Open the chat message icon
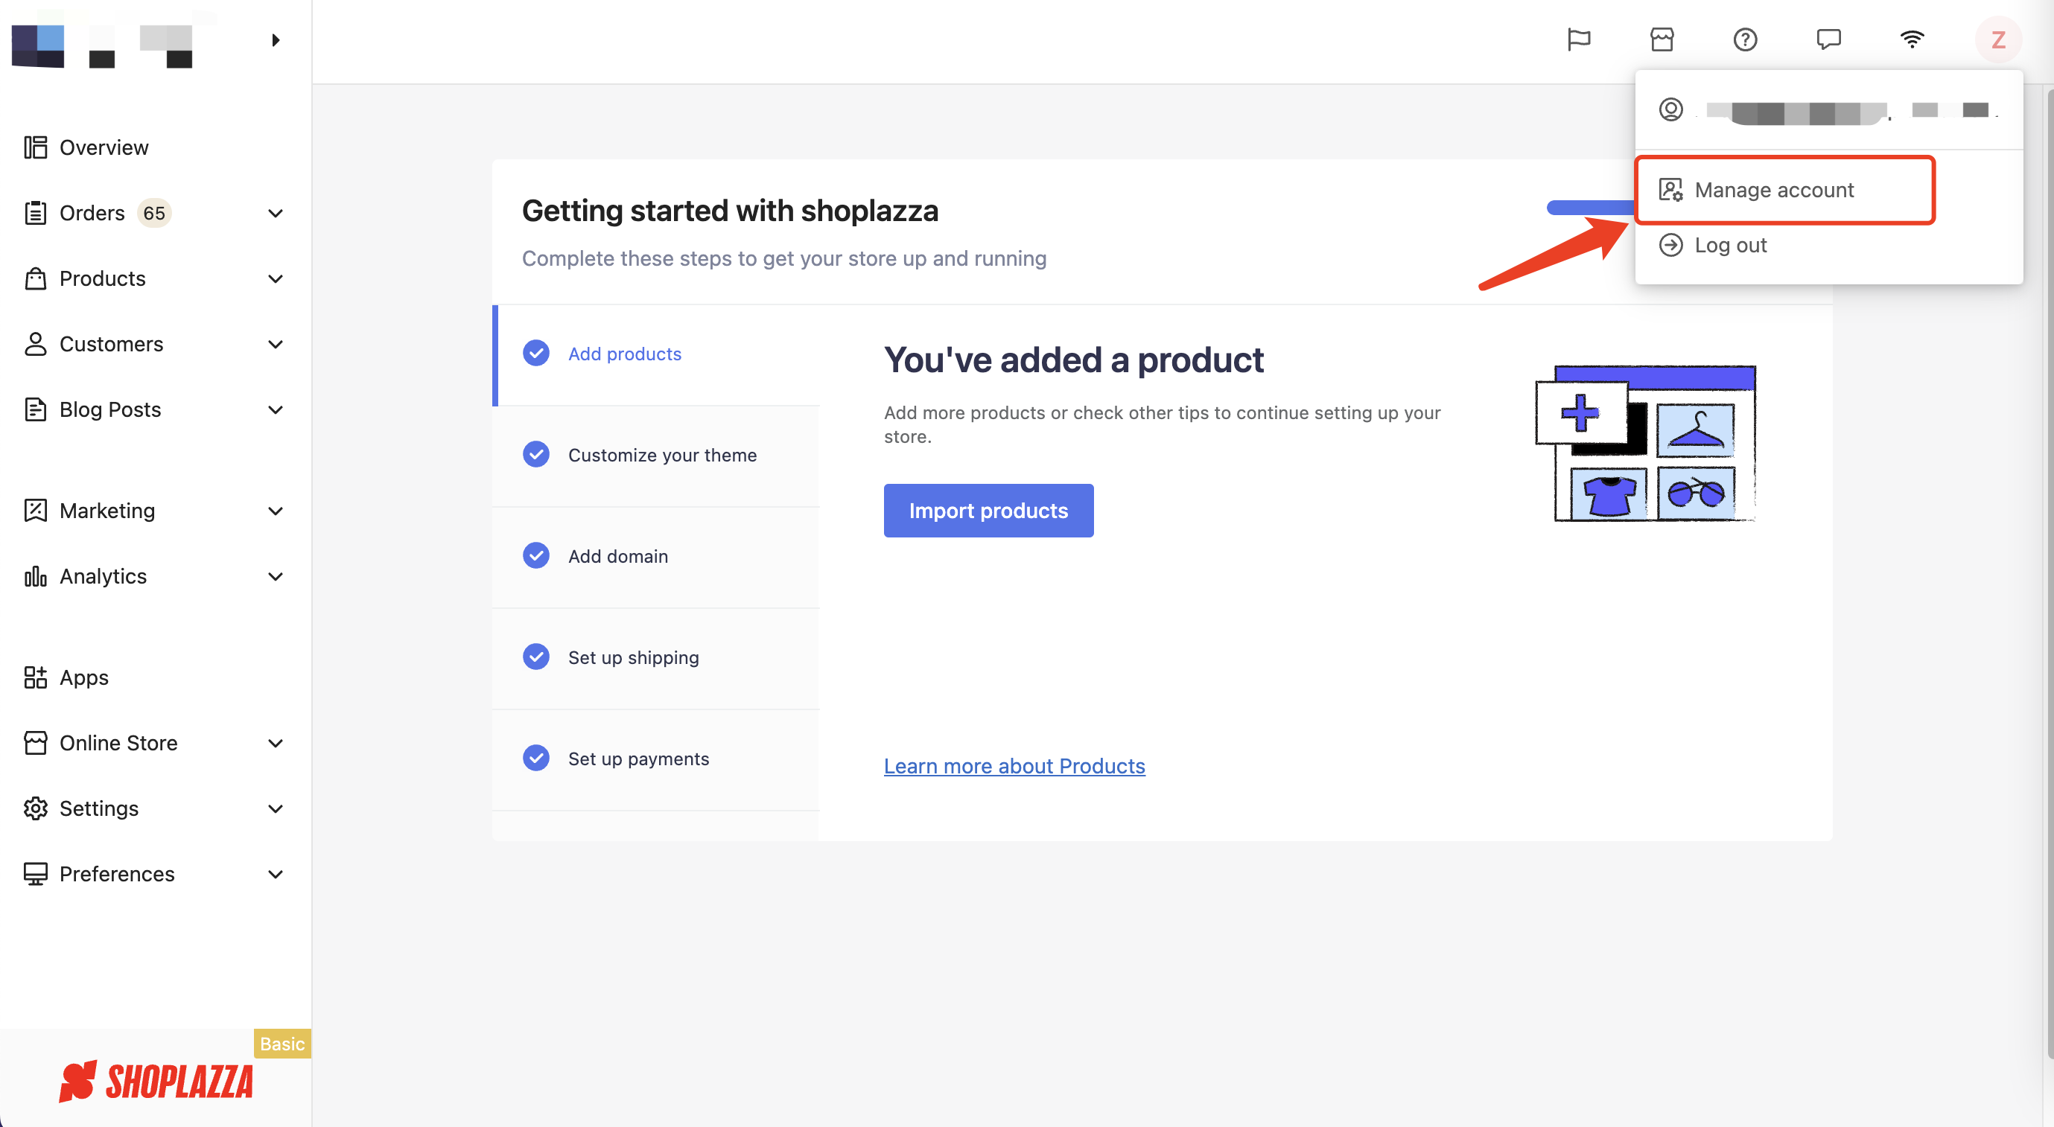 point(1828,39)
